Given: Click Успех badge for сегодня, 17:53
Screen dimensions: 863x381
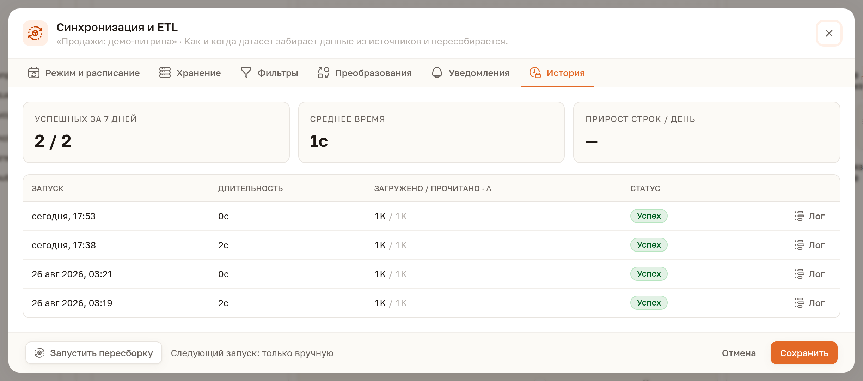Looking at the screenshot, I should pos(649,216).
